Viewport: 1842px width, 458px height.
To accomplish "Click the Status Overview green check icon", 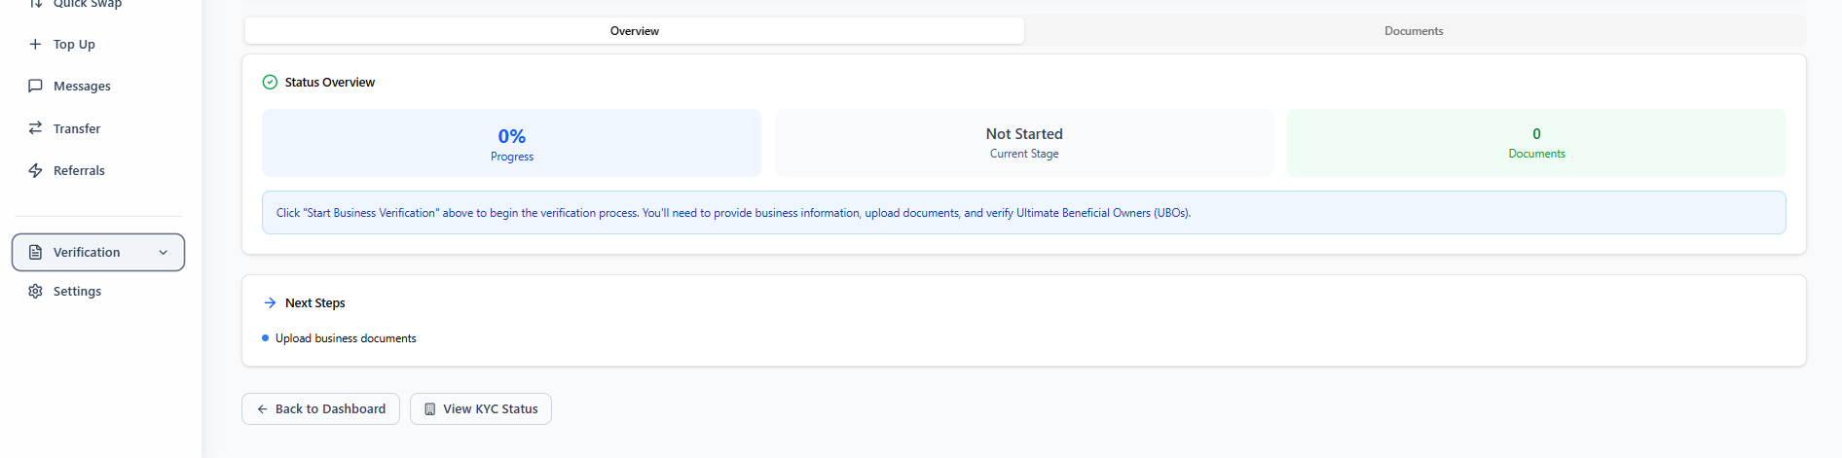I will pos(270,83).
